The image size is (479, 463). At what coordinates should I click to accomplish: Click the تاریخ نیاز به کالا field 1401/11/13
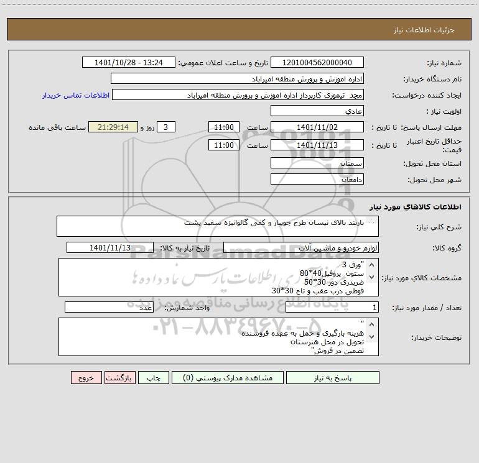(x=110, y=247)
